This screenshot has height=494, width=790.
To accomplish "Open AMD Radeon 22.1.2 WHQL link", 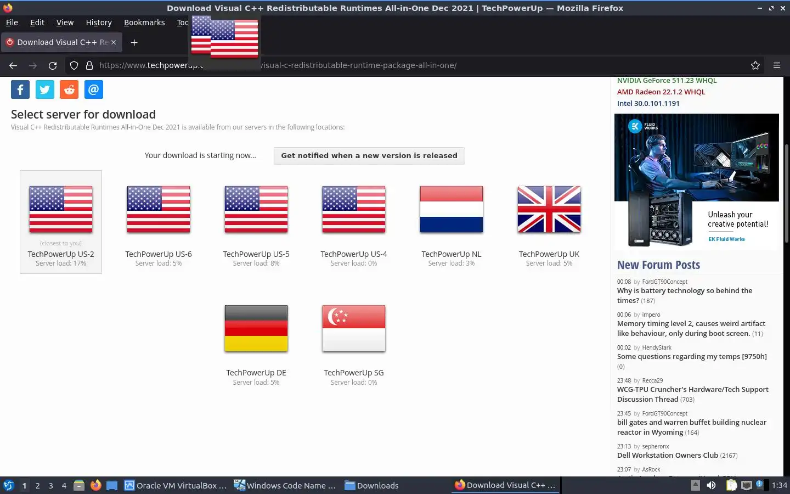I will click(661, 92).
